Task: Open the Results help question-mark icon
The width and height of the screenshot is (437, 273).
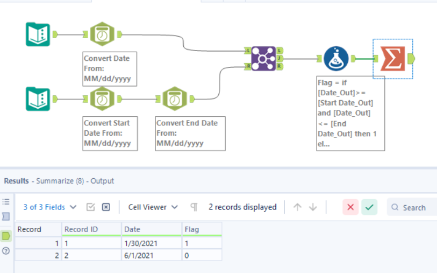Action: pyautogui.click(x=6, y=250)
